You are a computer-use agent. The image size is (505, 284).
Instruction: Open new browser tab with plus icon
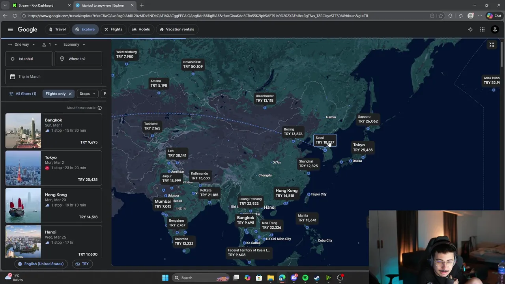tap(142, 5)
